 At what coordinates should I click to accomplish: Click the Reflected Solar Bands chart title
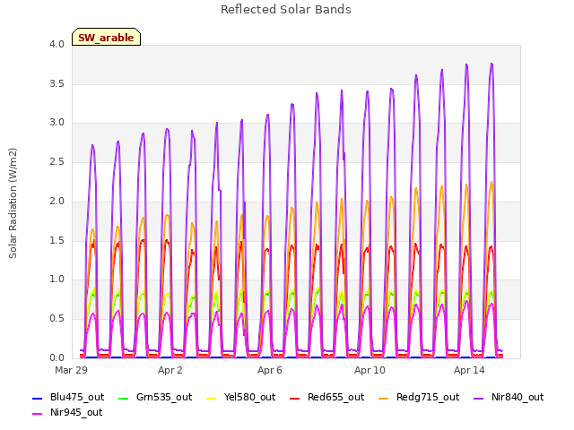point(286,10)
